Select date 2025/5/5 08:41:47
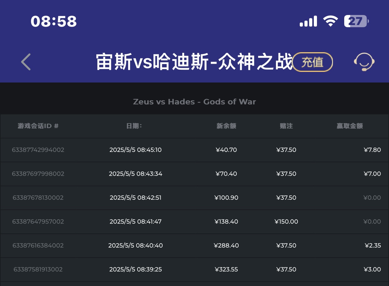Image resolution: width=389 pixels, height=286 pixels. (x=136, y=222)
